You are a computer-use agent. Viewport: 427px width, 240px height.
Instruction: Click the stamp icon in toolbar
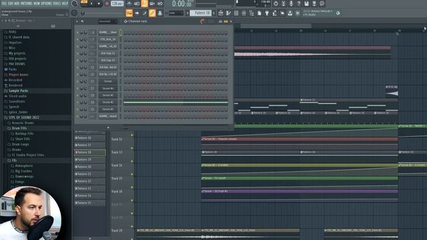(x=160, y=13)
